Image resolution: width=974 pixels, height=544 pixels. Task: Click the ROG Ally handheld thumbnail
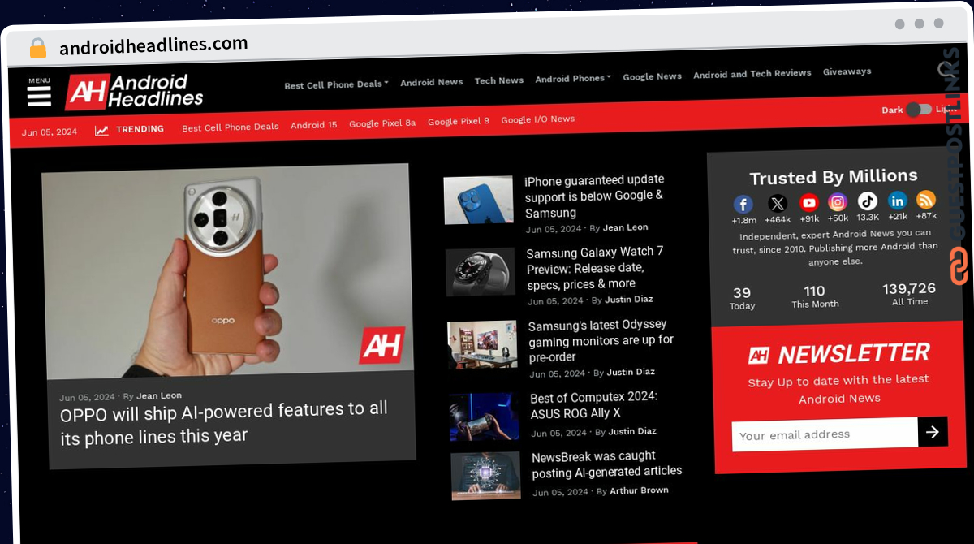[485, 417]
